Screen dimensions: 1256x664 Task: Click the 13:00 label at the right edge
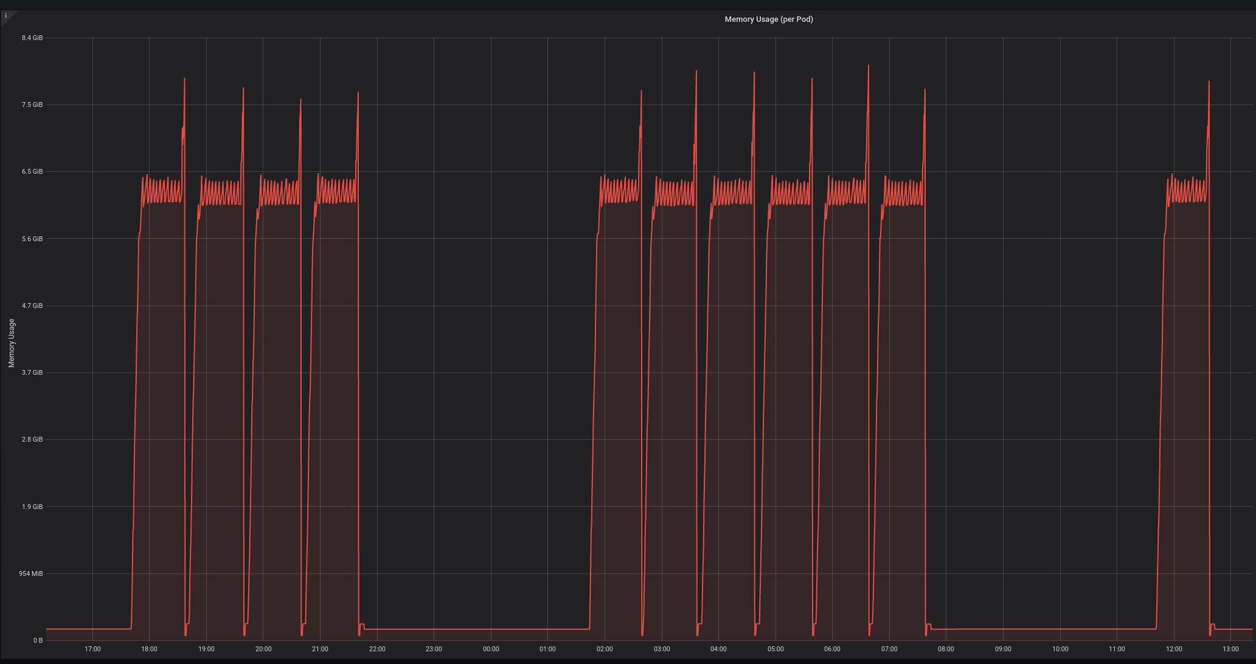point(1230,649)
